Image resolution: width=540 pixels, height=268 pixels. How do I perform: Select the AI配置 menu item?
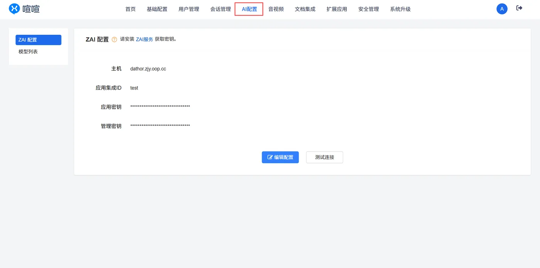(x=249, y=9)
